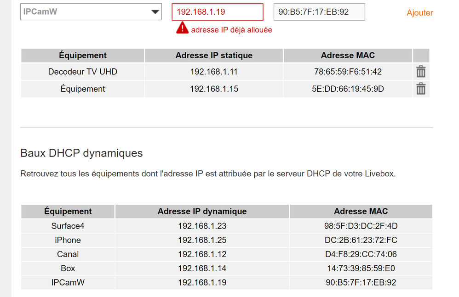Select the Surface4 row in dynamic leases
The image size is (459, 297).
68,226
